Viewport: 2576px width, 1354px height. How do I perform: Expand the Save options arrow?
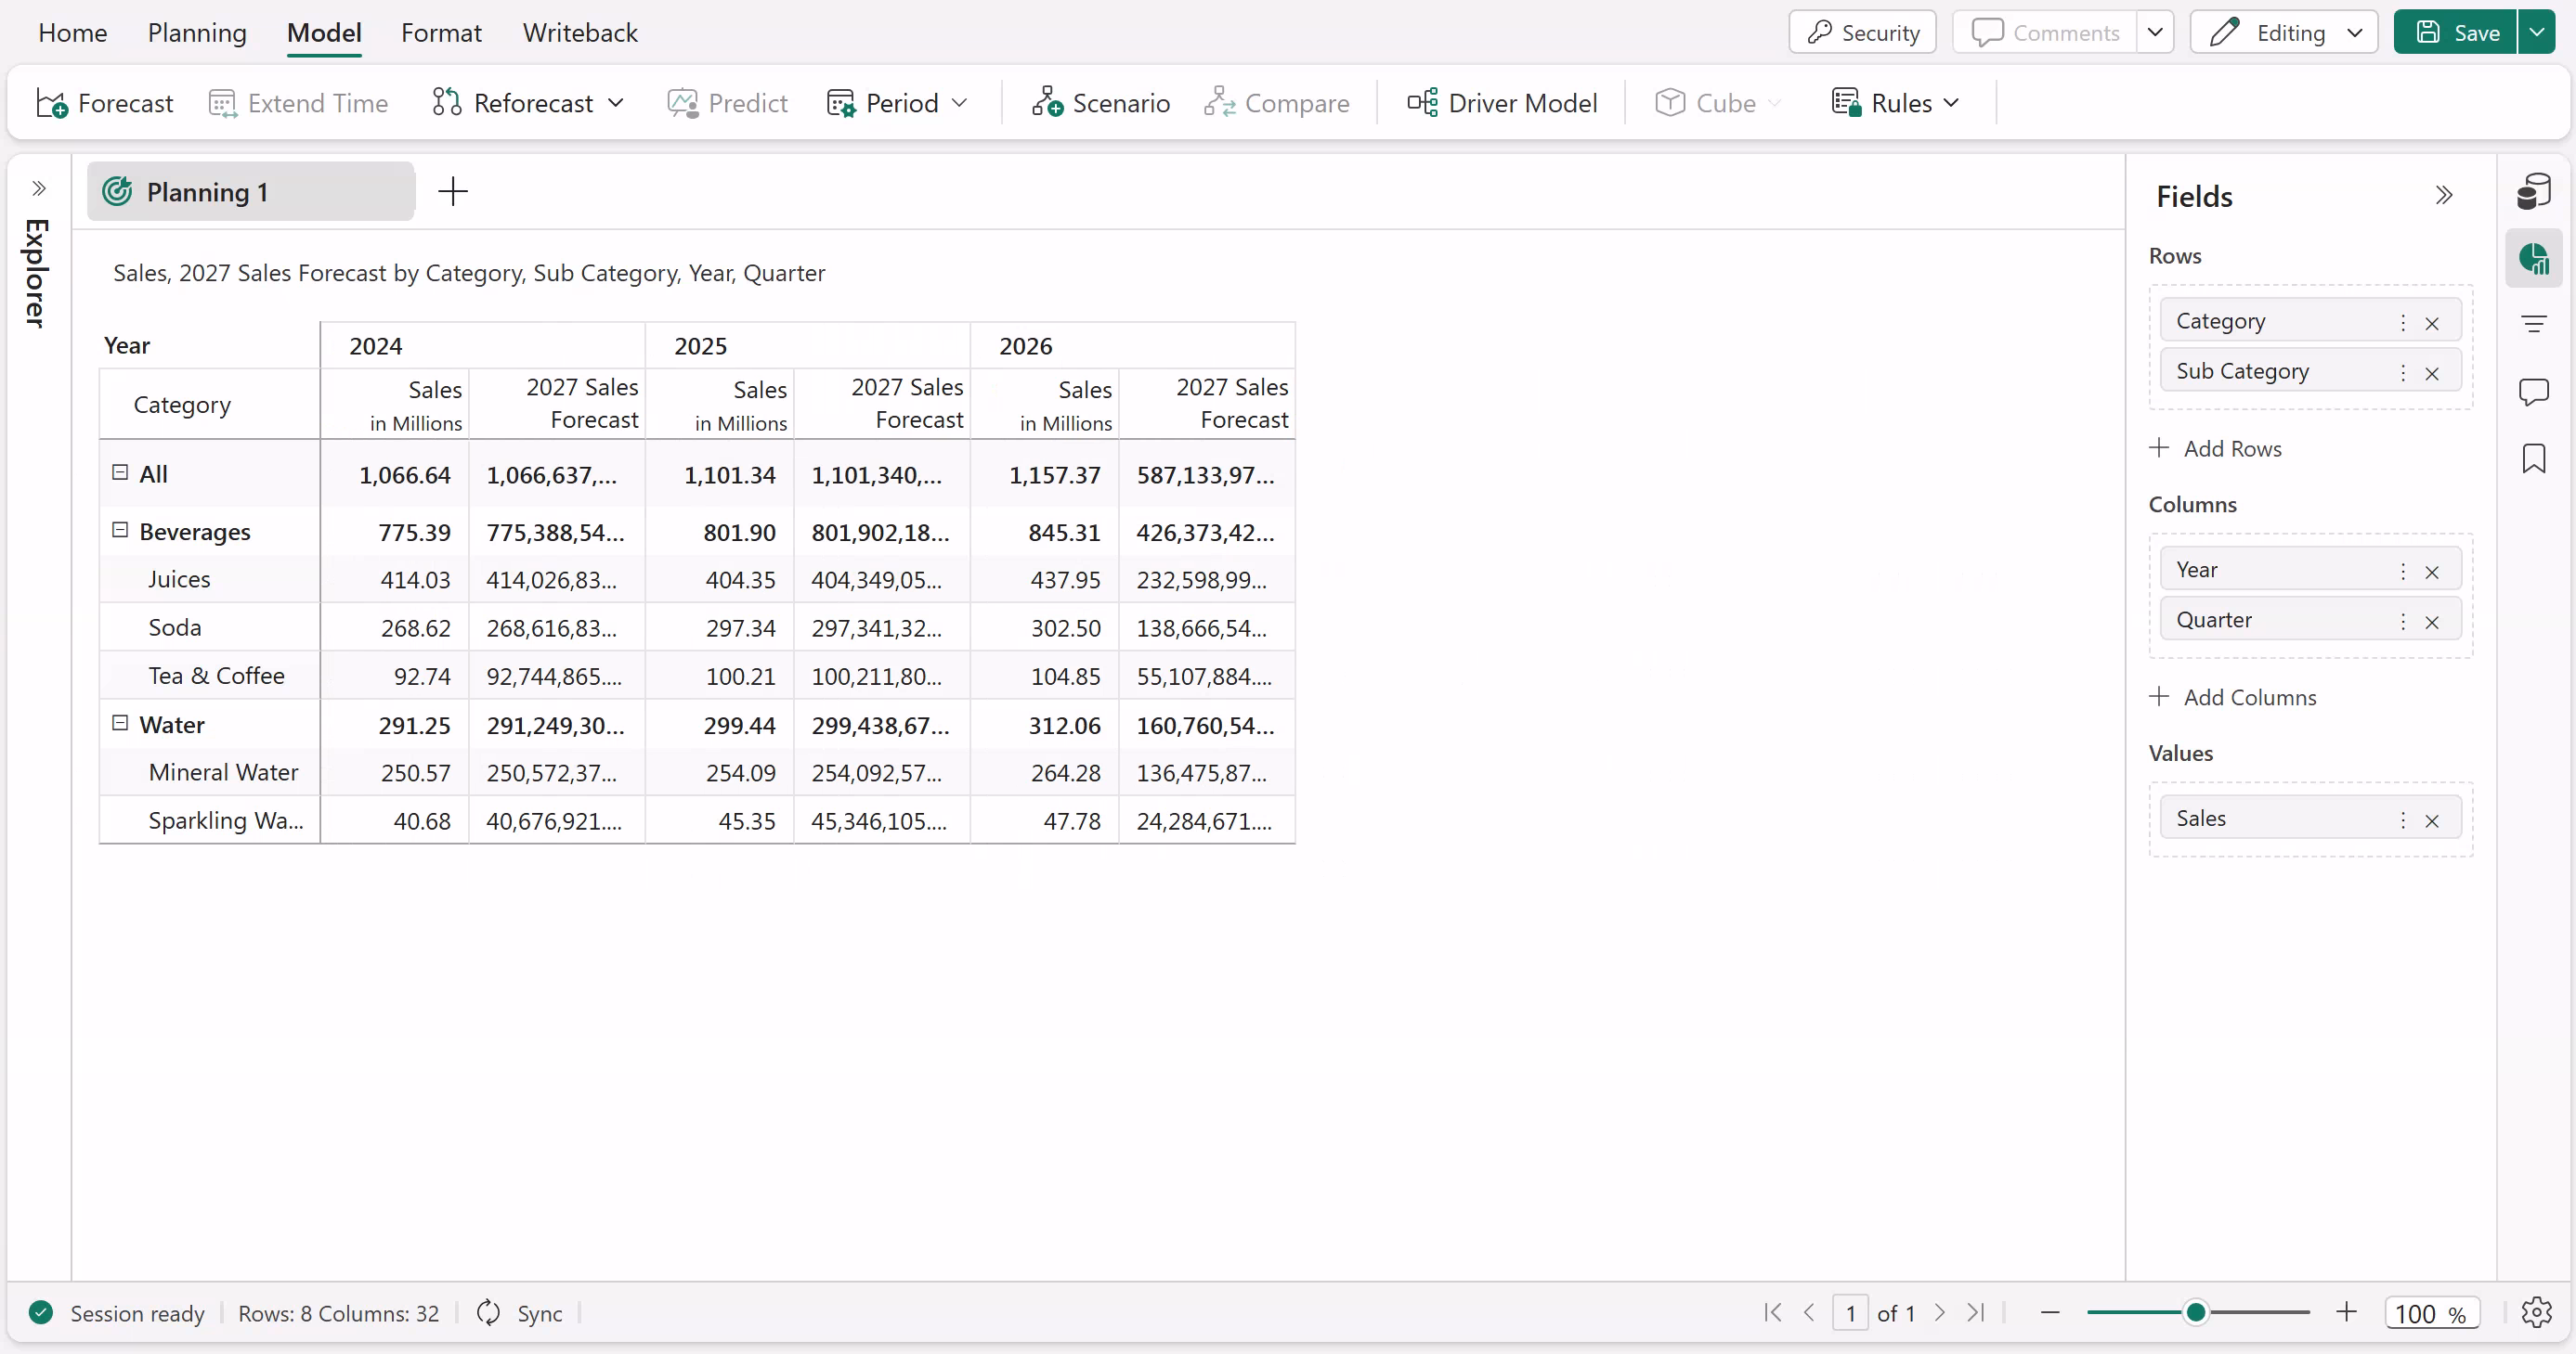coord(2537,32)
